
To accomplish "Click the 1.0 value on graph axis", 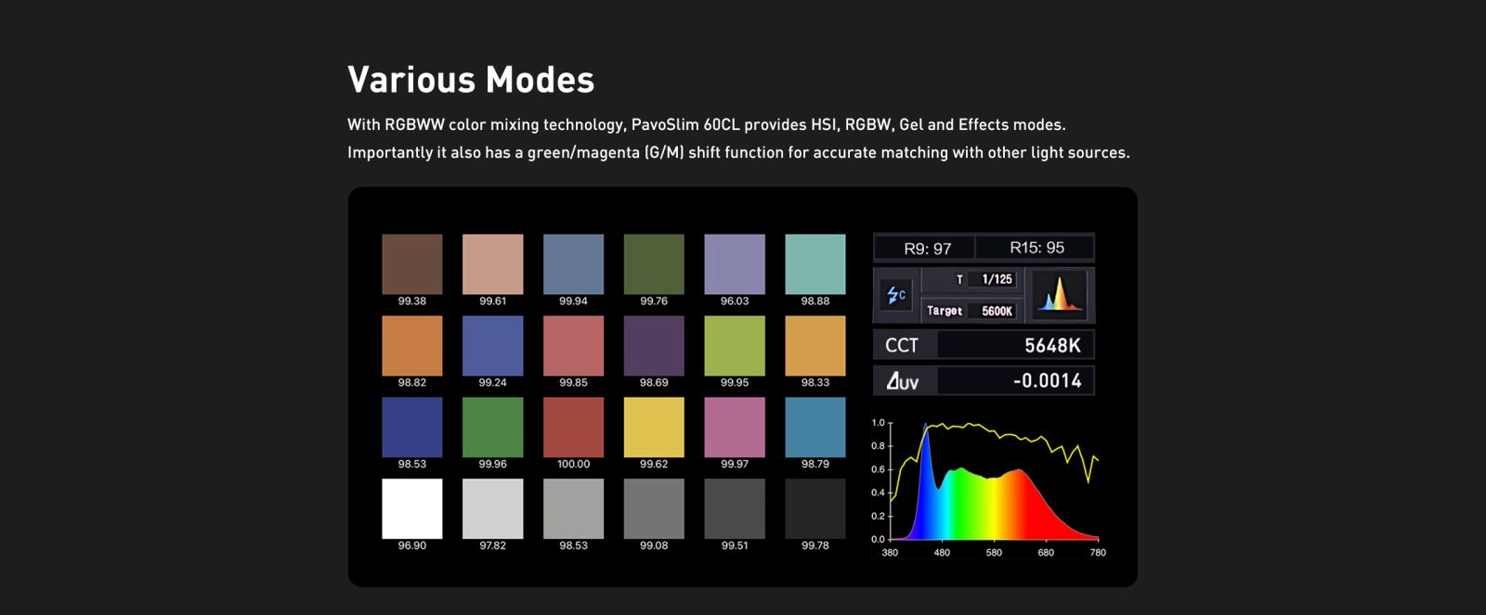I will (x=878, y=423).
